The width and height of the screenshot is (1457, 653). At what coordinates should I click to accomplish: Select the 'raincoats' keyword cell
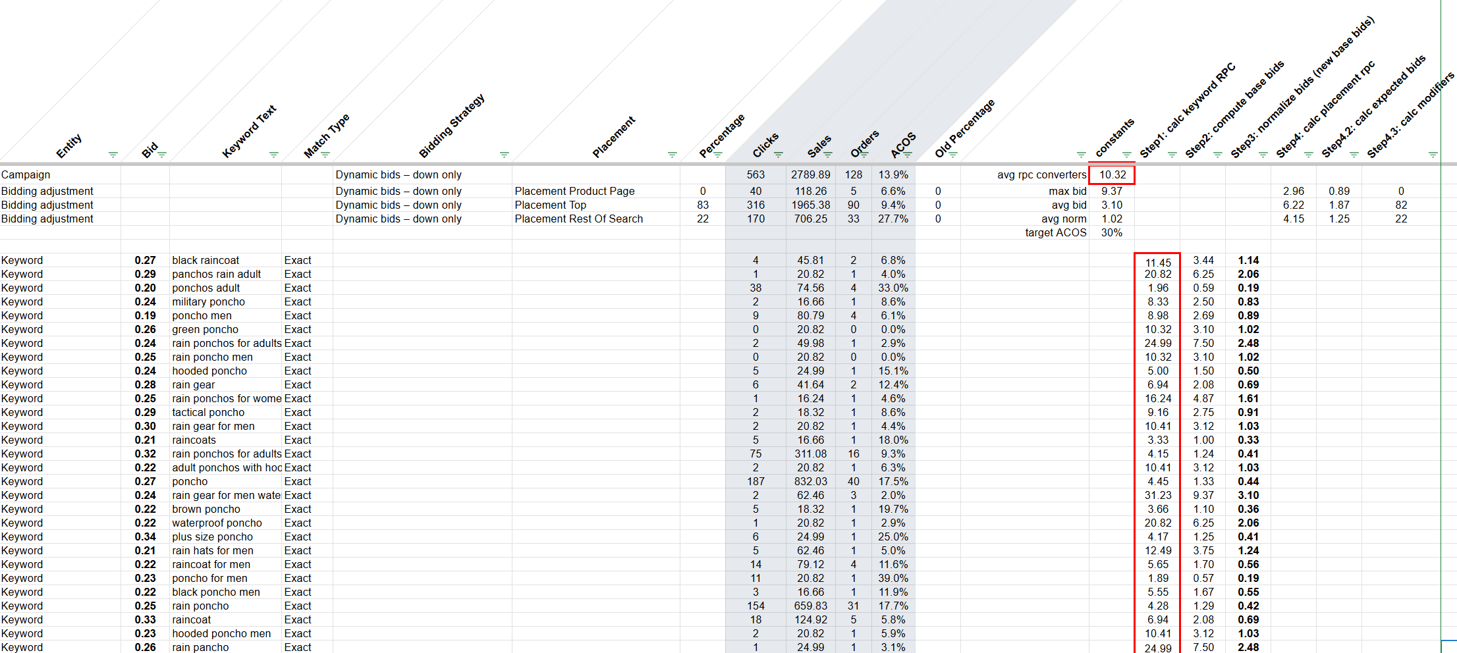[226, 440]
